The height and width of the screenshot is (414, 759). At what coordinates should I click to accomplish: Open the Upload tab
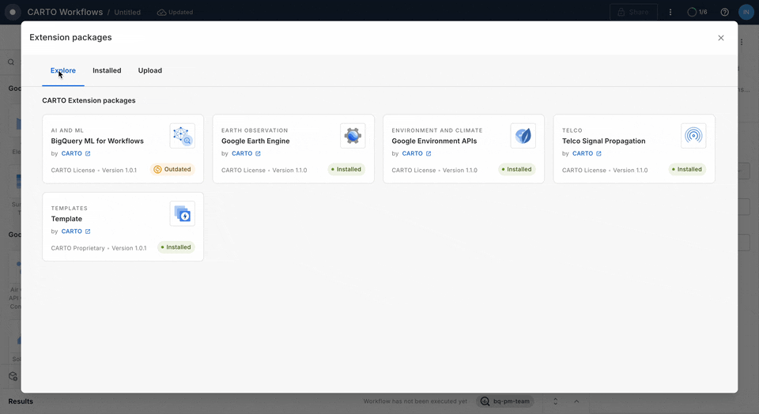pos(150,70)
